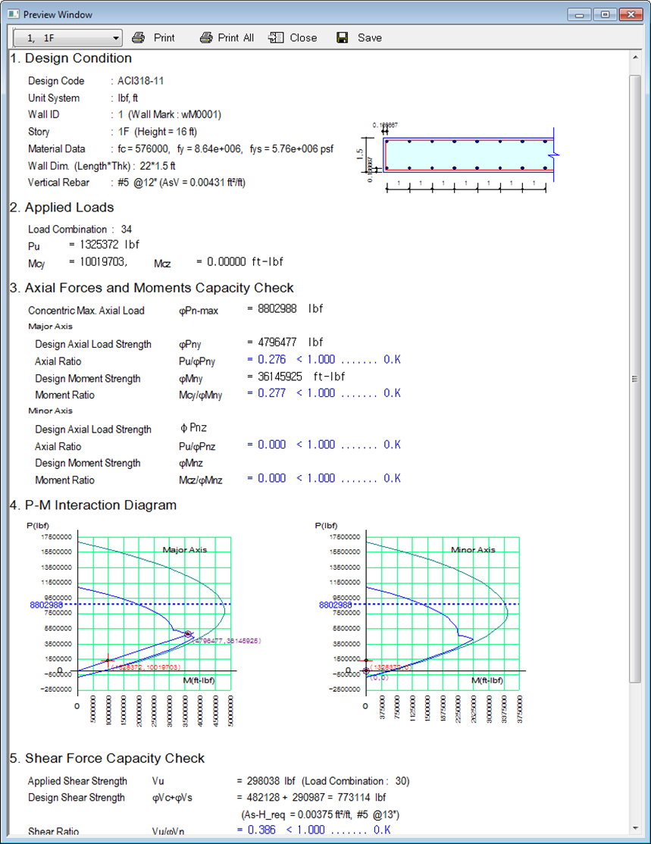Click the Print All button label

(x=236, y=38)
